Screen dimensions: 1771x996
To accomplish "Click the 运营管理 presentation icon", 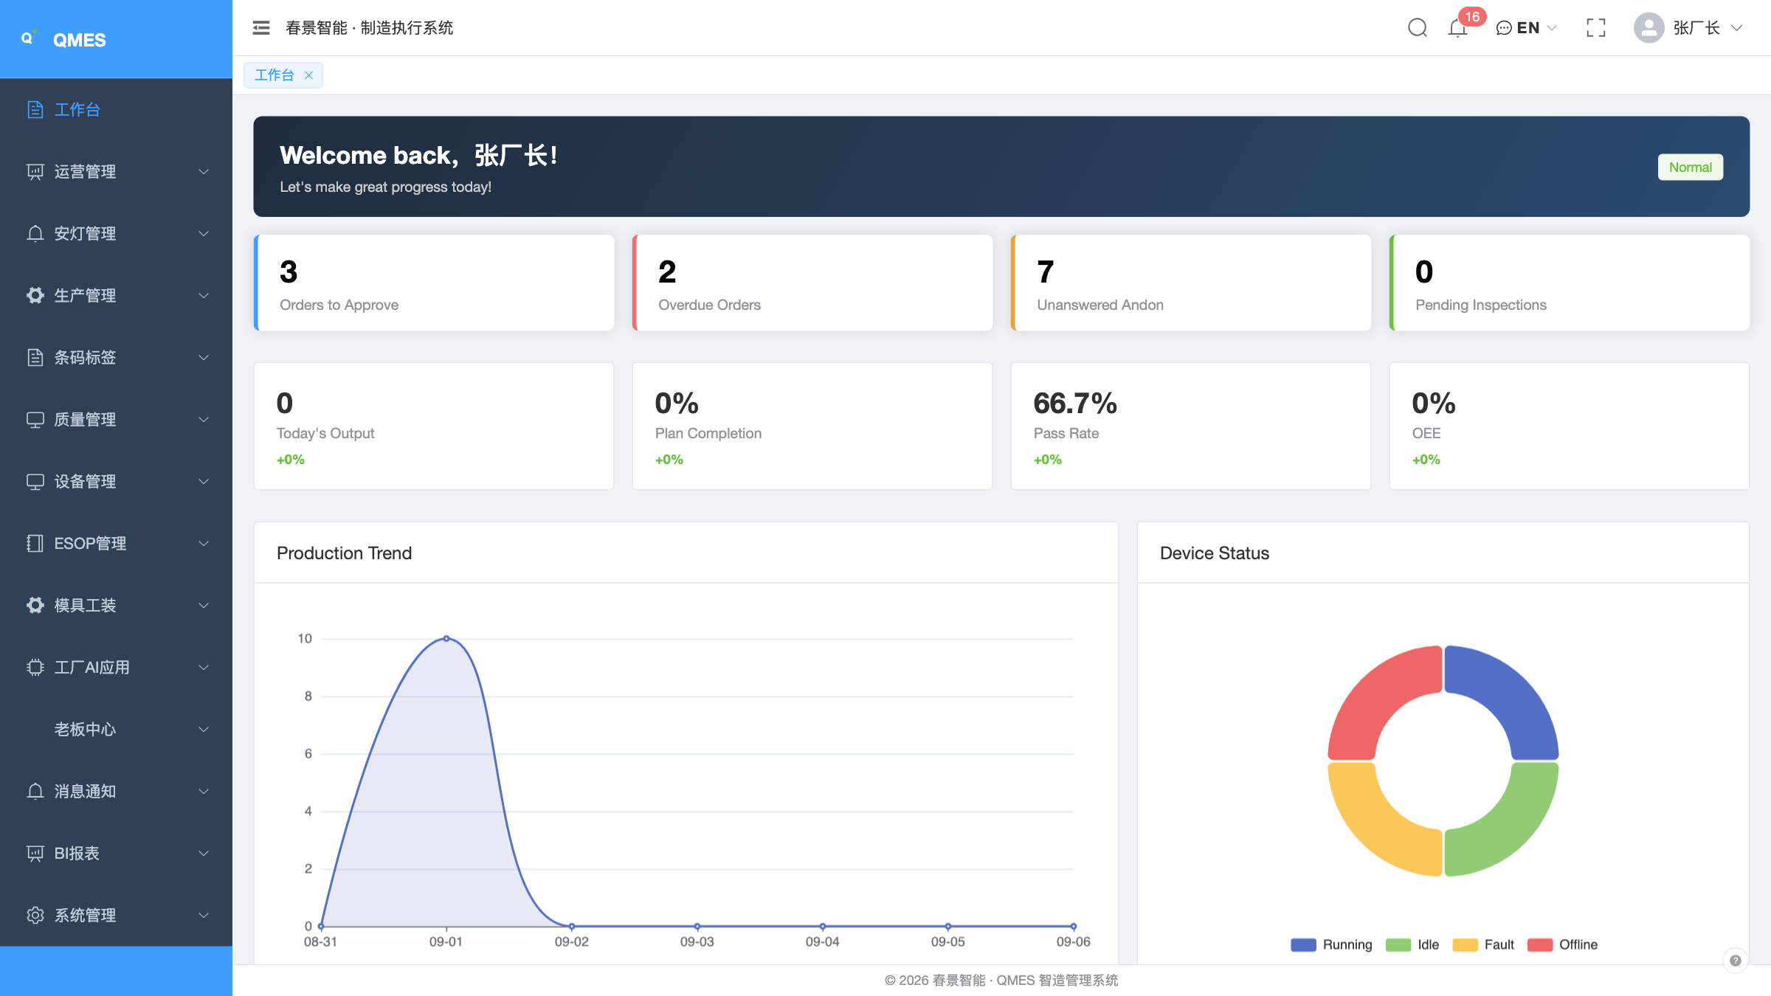I will (35, 172).
